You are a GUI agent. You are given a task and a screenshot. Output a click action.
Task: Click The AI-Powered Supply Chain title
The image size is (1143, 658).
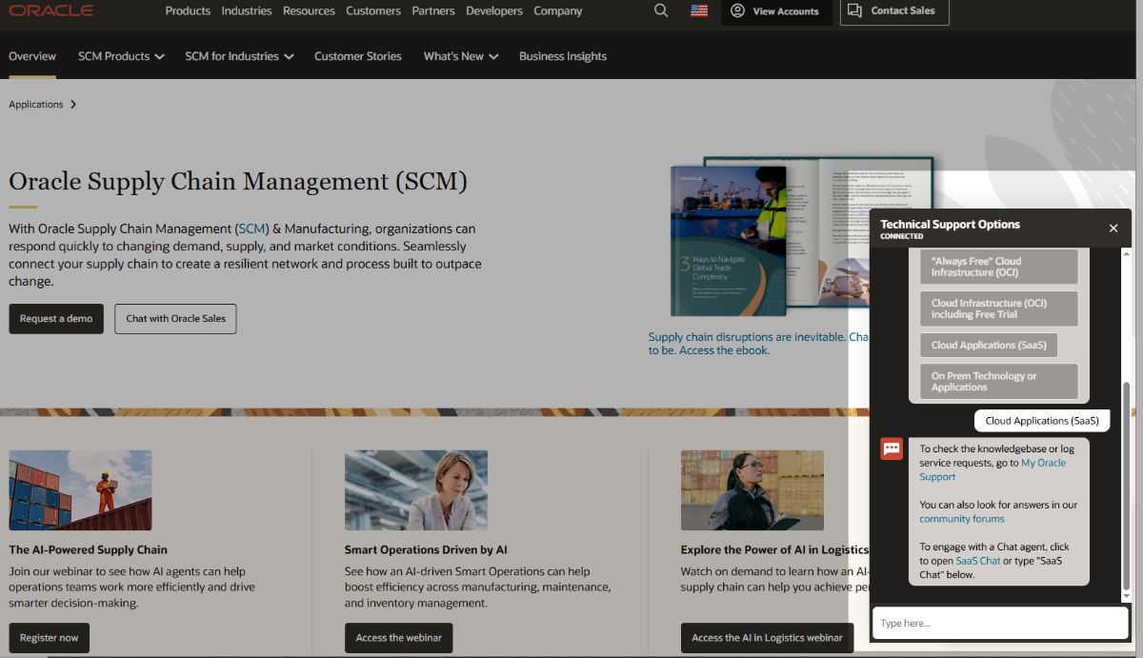click(88, 549)
